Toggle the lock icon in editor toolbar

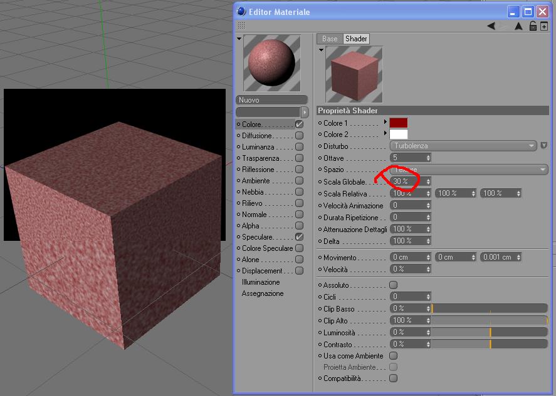click(533, 26)
